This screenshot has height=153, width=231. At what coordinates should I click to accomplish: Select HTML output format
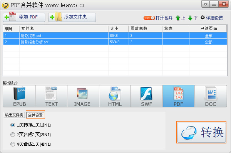115,96
